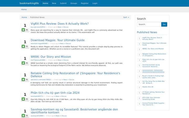
Task: Open sidebar link 'WK66: Our Story and Mission'
Action: point(153,49)
